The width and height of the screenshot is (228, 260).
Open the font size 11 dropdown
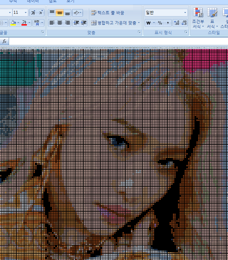click(26, 13)
